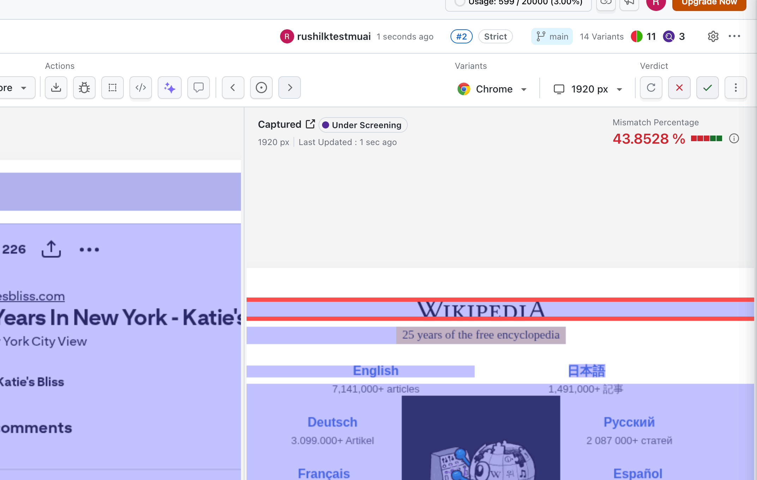This screenshot has width=757, height=480.
Task: Open the Chrome browser variant selector
Action: (492, 89)
